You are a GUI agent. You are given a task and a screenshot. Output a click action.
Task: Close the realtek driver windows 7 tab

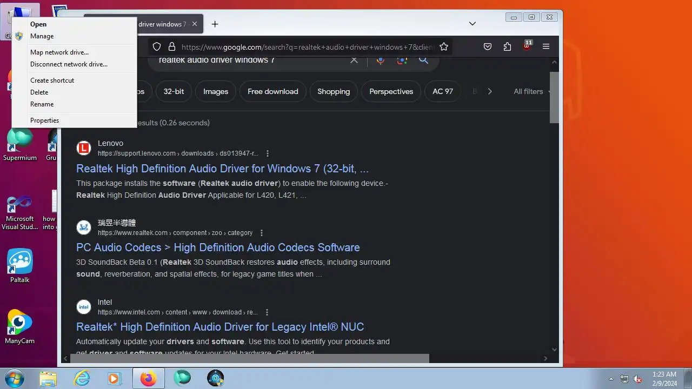195,24
